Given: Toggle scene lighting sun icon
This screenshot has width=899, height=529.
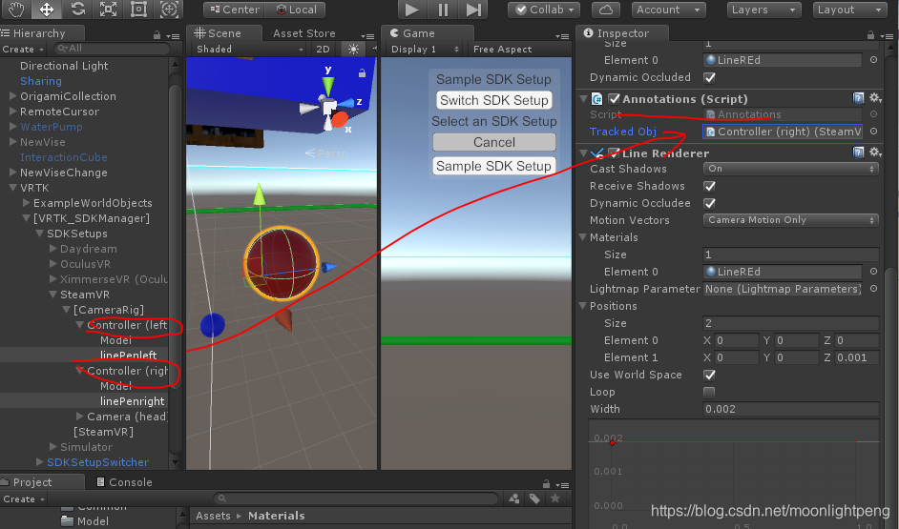Looking at the screenshot, I should click(x=353, y=50).
